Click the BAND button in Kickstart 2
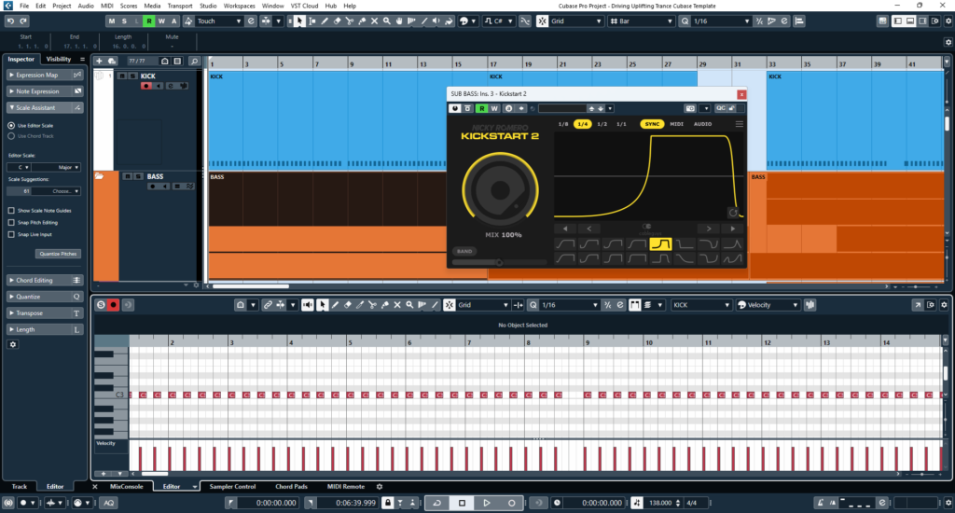Viewport: 955px width, 513px height. click(464, 251)
